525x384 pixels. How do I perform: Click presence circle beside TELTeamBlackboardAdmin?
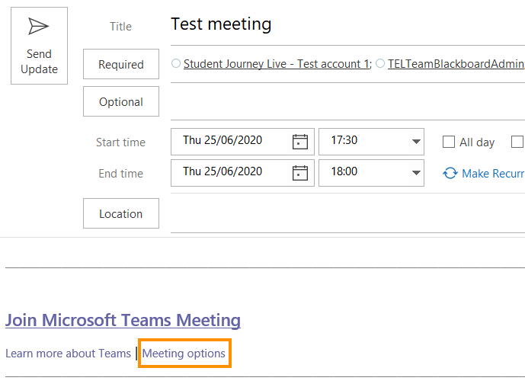point(380,64)
